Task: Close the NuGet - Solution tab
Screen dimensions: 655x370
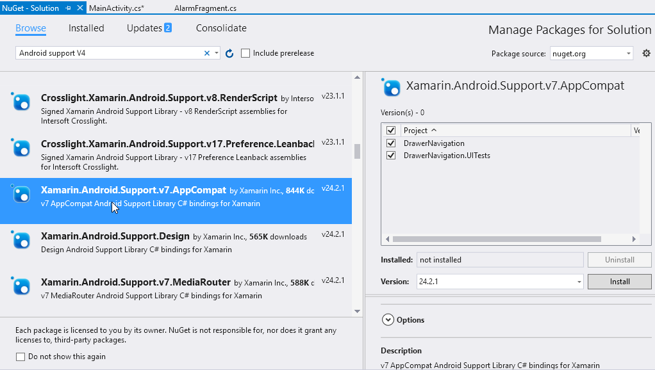Action: (79, 8)
